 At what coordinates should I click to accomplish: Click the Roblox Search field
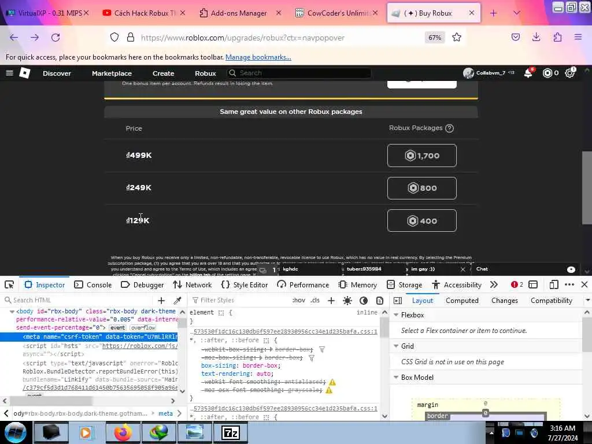299,73
